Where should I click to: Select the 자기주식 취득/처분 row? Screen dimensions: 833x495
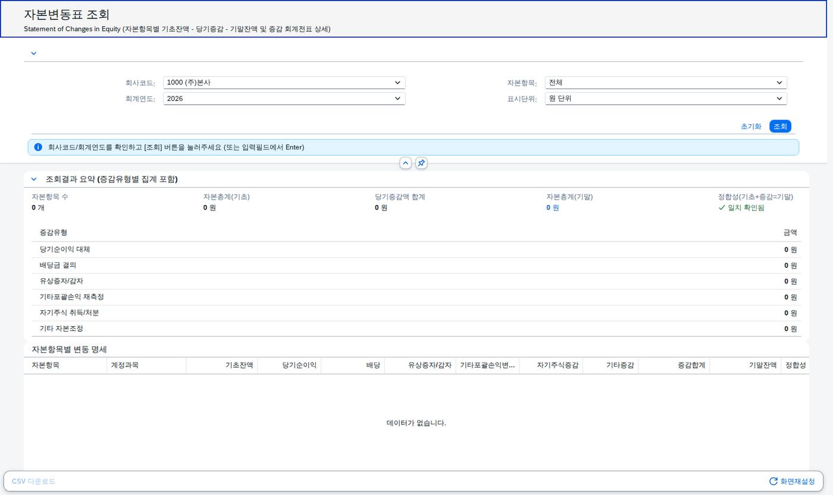(x=416, y=313)
